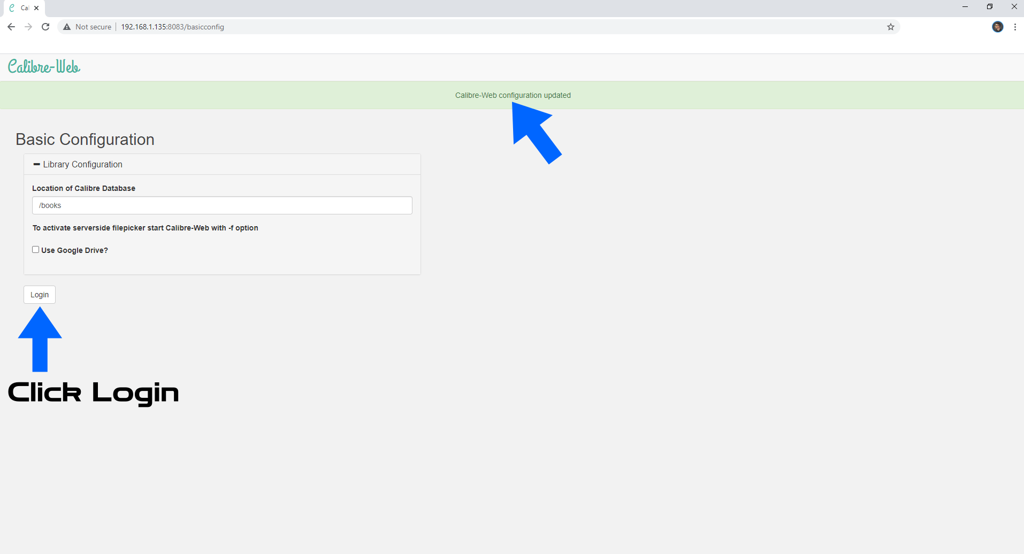Viewport: 1024px width, 554px height.
Task: Close the Calibre-Web browser tab
Action: coord(36,8)
